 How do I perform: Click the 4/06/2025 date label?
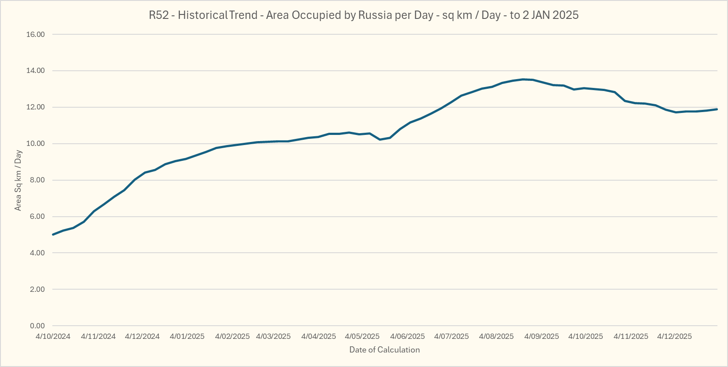407,337
